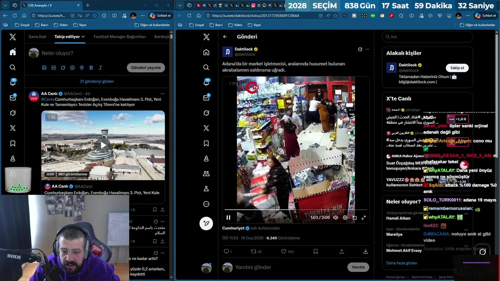Image resolution: width=500 pixels, height=281 pixels.
Task: Open the three-dot menu on the Daktilock post
Action: click(x=367, y=49)
